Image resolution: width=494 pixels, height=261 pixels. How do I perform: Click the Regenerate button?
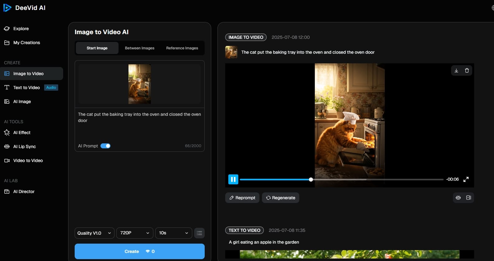tap(281, 198)
